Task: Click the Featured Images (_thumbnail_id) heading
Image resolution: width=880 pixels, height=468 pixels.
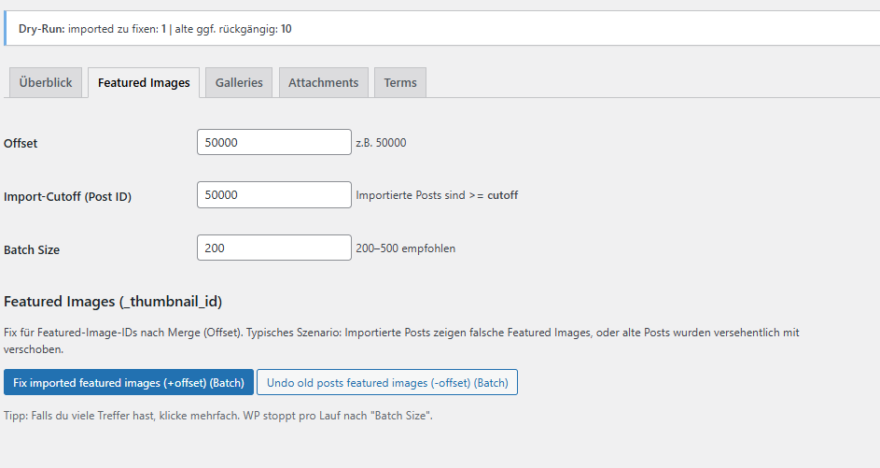Action: click(x=113, y=302)
